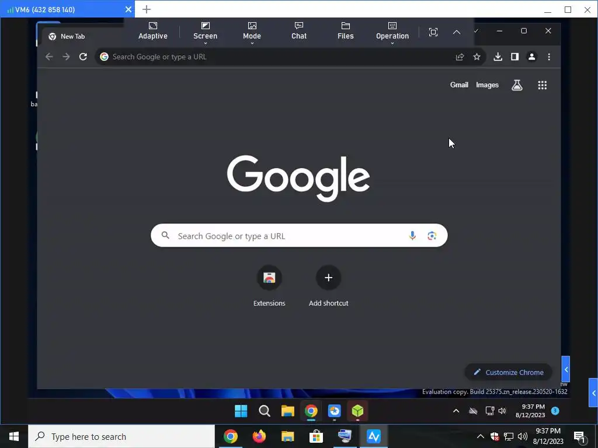Click Type here to search box

coord(121,436)
